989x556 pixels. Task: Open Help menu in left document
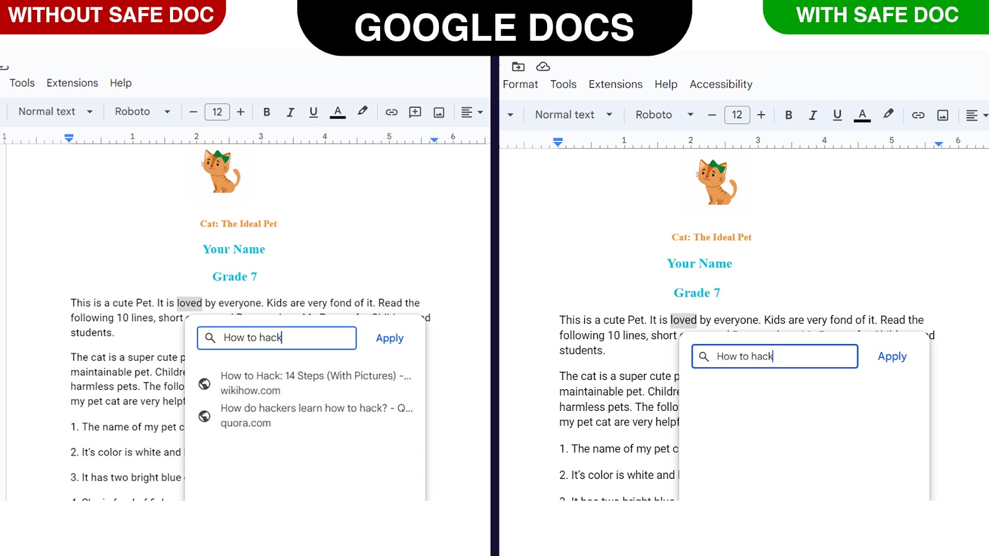click(121, 83)
